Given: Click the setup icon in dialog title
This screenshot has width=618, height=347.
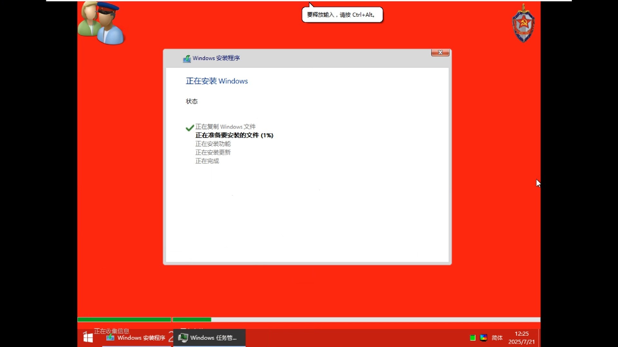Looking at the screenshot, I should pos(187,58).
